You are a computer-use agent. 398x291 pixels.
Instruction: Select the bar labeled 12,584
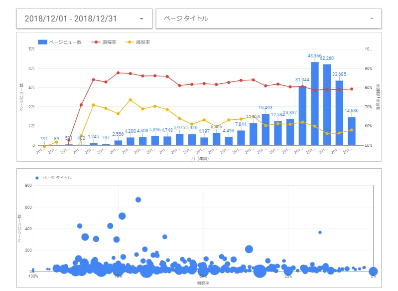pos(278,133)
